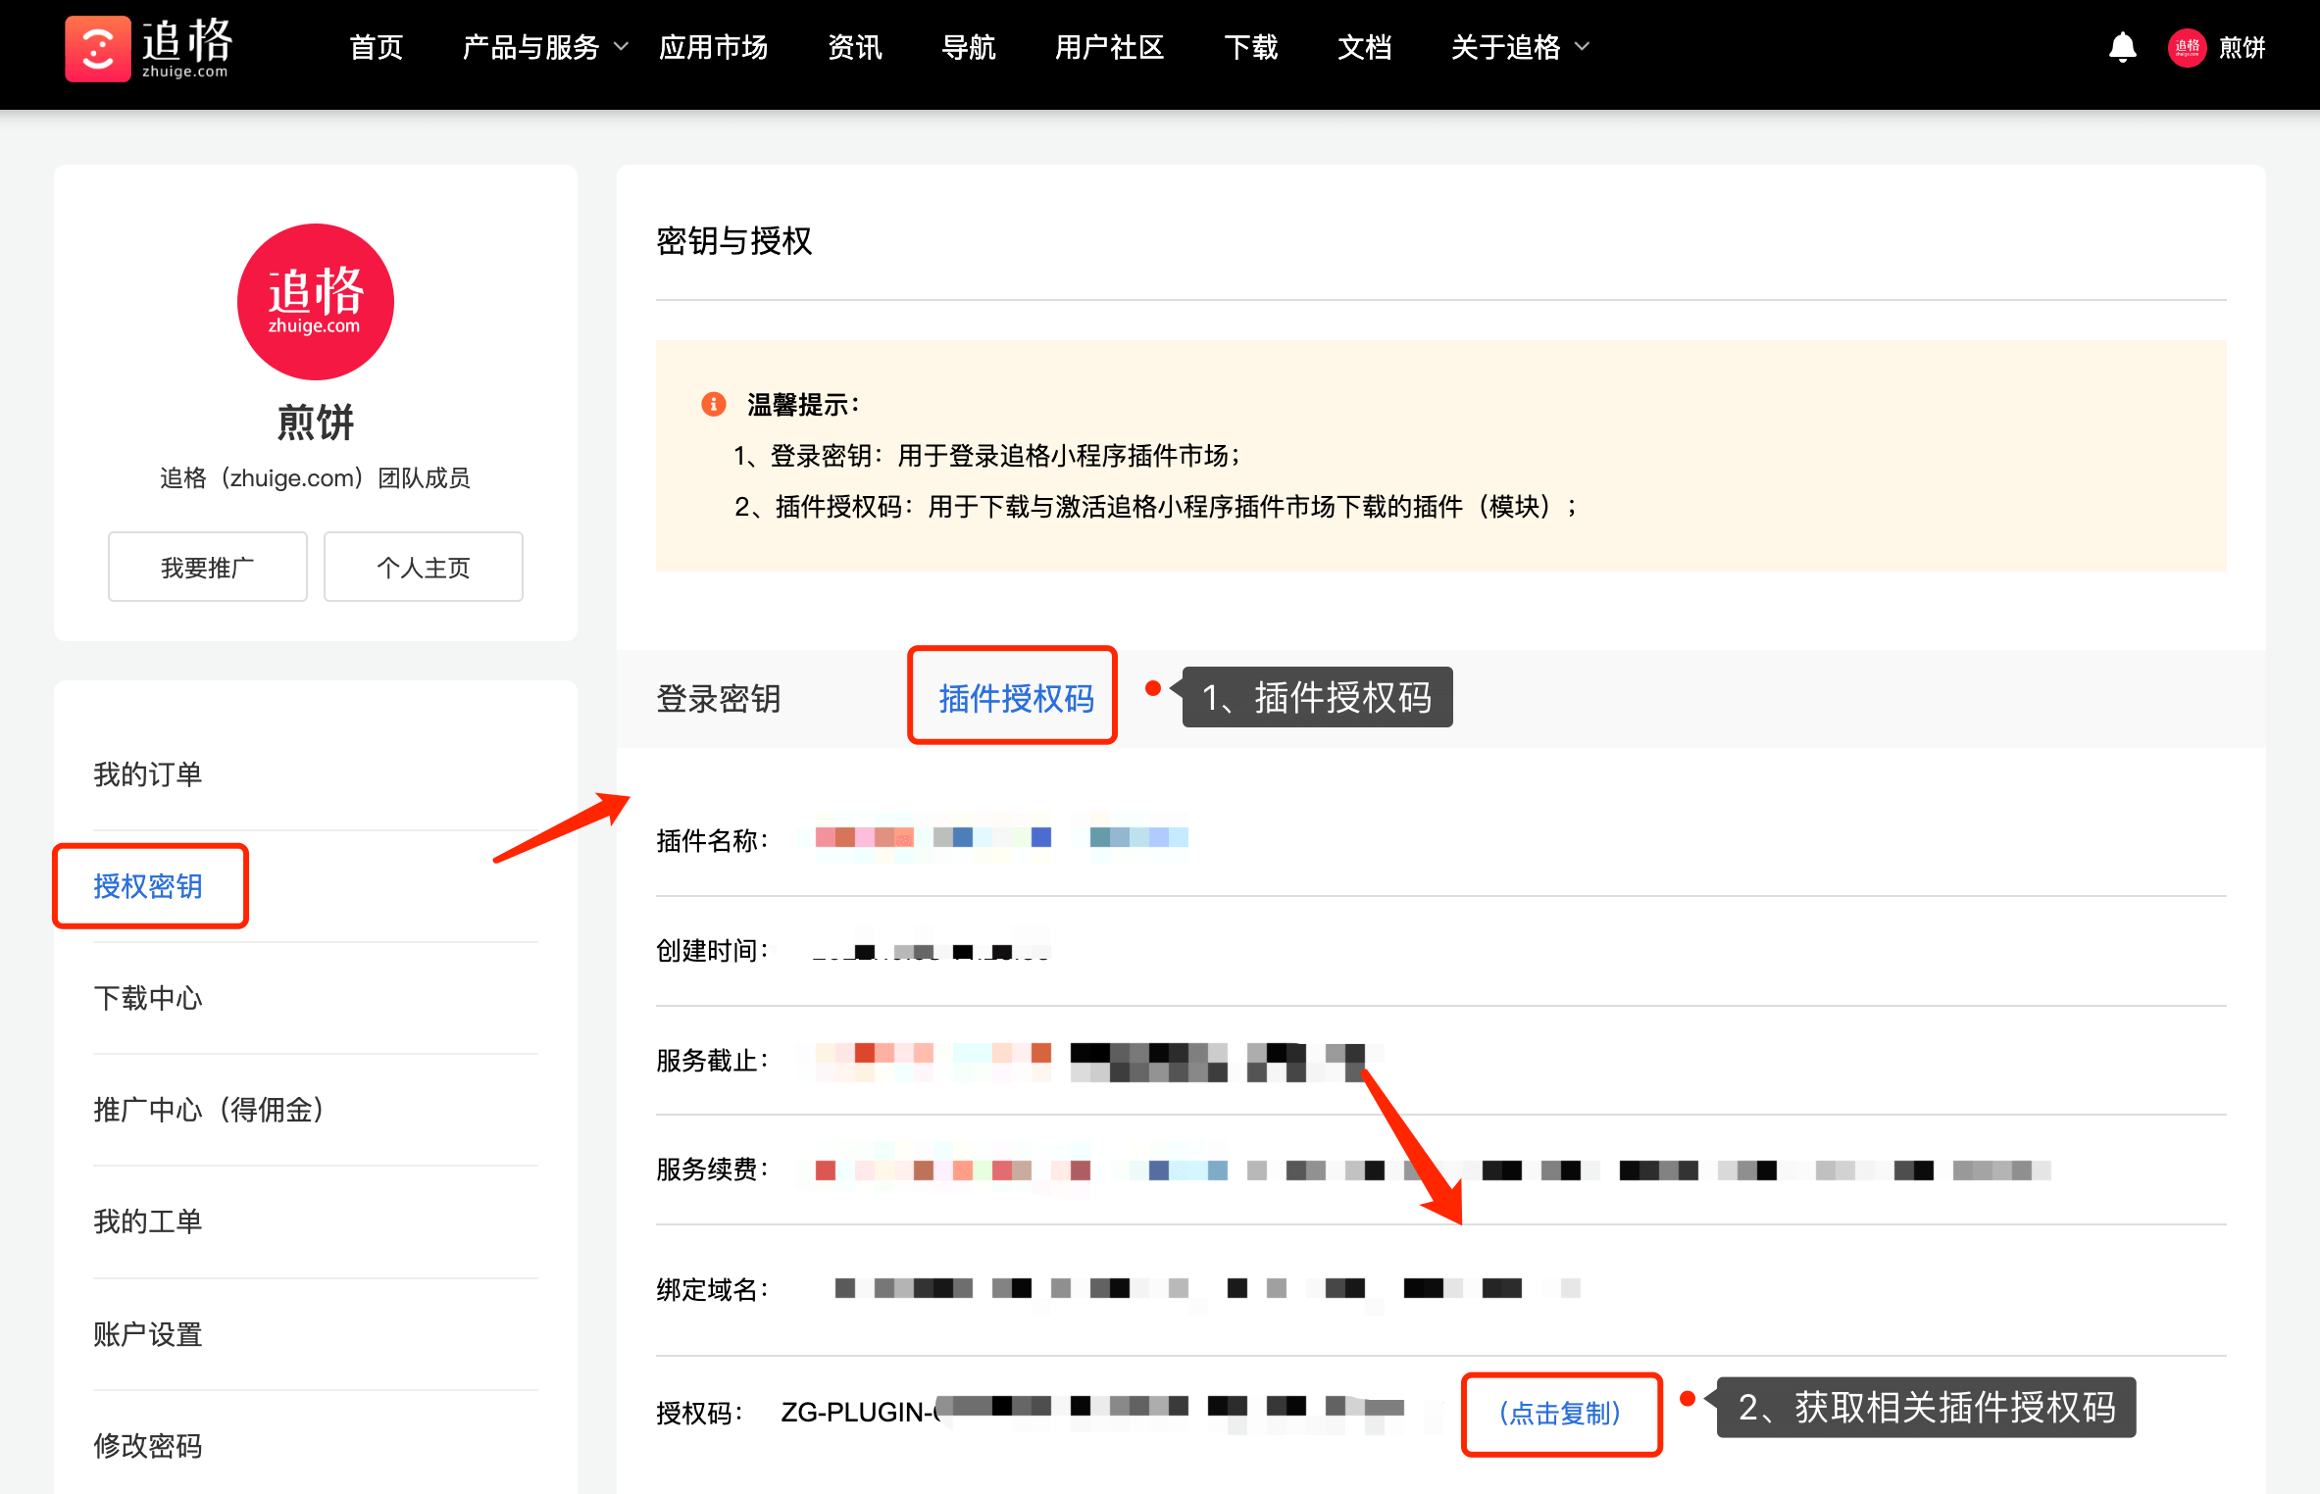2320x1494 pixels.
Task: Click the 绑定域名 row label
Action: [x=713, y=1289]
